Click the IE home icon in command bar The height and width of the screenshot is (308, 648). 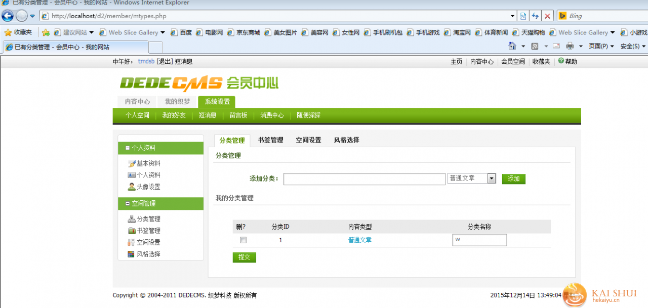512,46
